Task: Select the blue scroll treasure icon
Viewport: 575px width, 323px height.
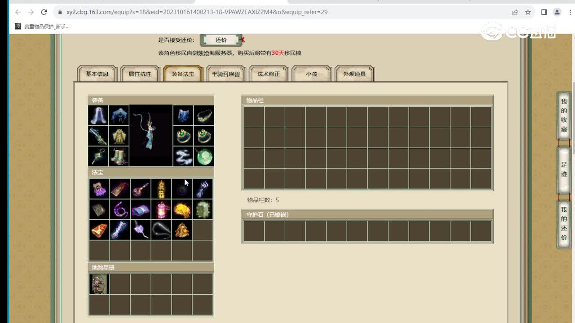Action: [141, 210]
